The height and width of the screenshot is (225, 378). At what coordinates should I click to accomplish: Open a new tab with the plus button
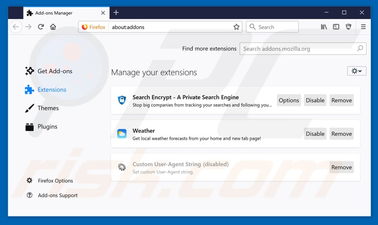116,12
